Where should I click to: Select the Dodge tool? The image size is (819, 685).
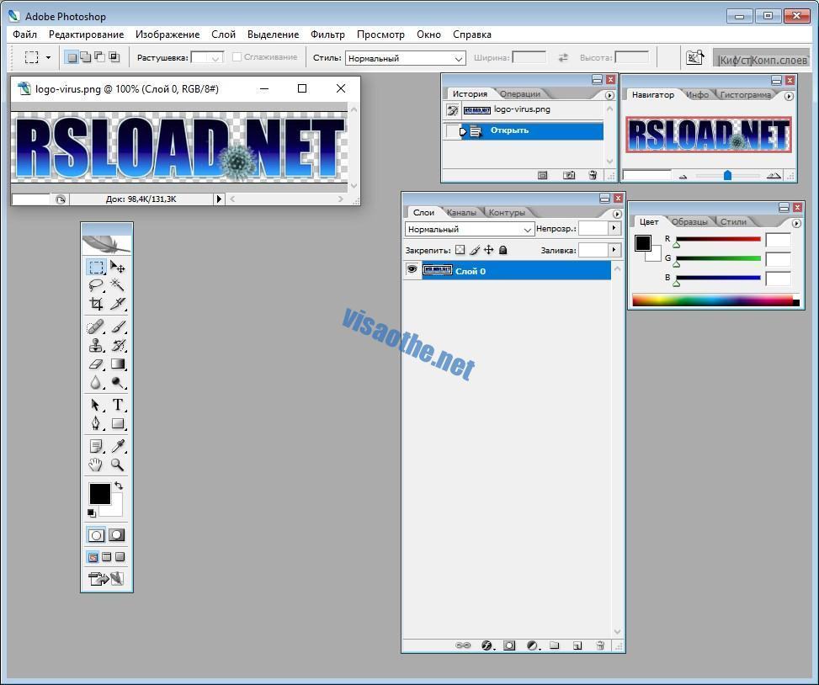click(118, 383)
